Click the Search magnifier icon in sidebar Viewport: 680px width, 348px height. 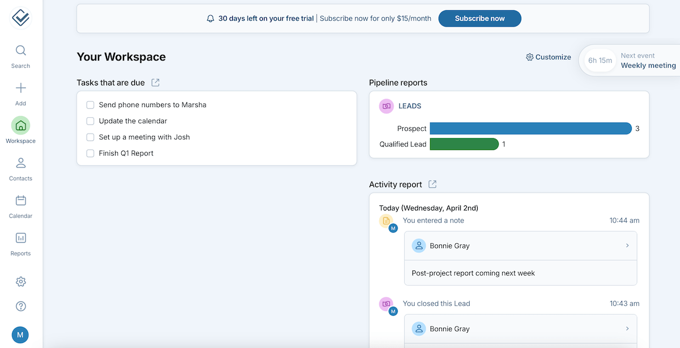(x=20, y=51)
